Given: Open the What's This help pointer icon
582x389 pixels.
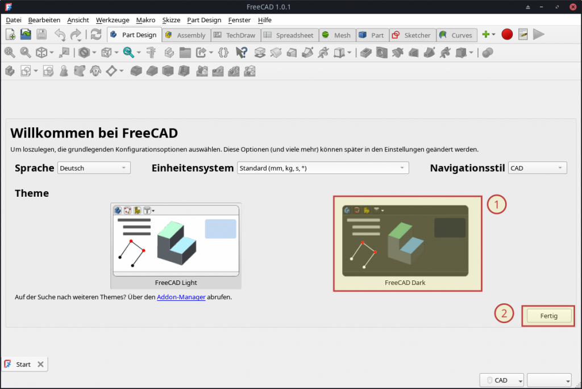Looking at the screenshot, I should point(241,53).
